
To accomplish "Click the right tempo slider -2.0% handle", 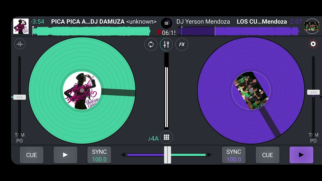I will [x=313, y=92].
